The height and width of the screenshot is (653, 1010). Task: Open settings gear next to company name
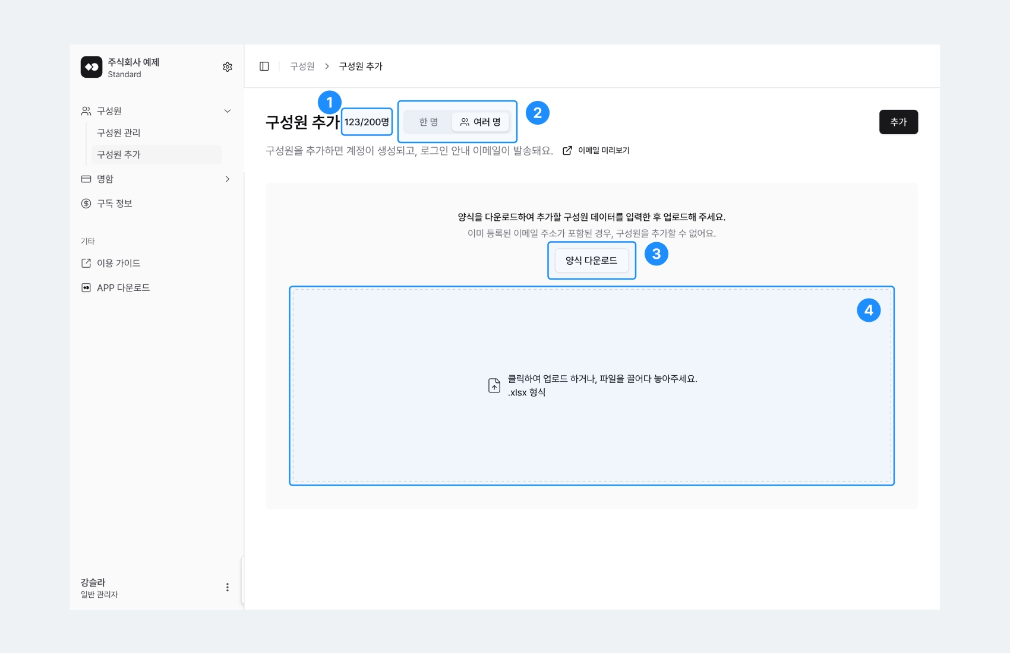pyautogui.click(x=228, y=67)
